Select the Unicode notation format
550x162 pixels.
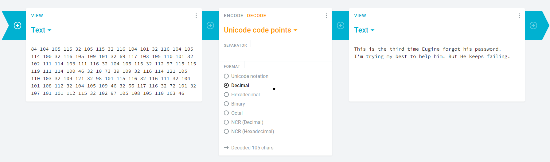(x=246, y=76)
